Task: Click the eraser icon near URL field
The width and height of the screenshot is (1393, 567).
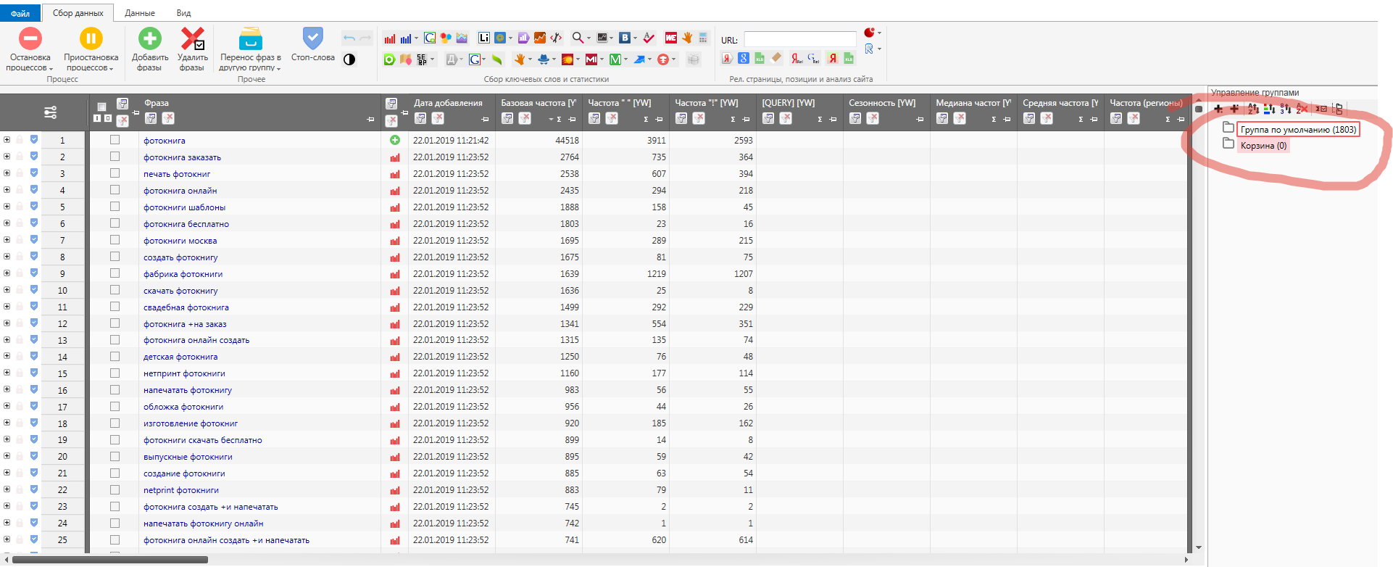Action: (776, 58)
